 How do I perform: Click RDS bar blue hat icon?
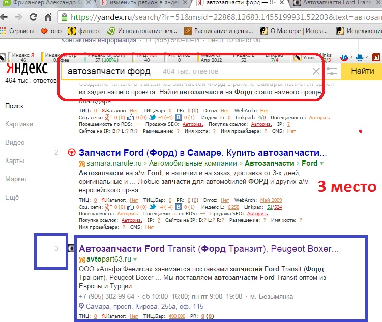pyautogui.click(x=359, y=57)
